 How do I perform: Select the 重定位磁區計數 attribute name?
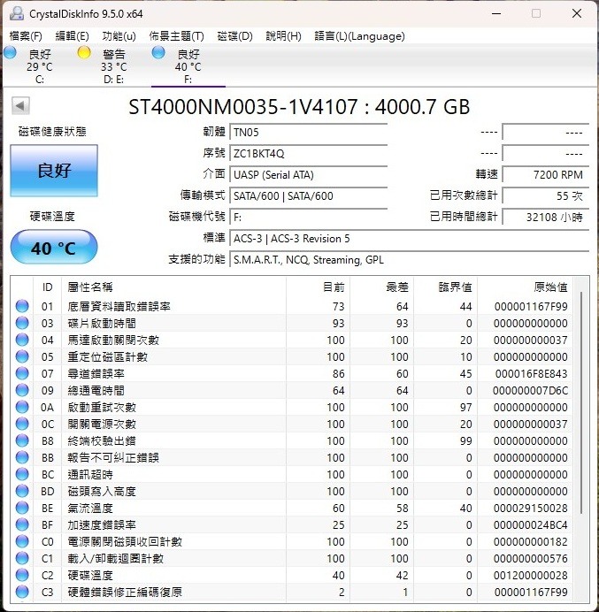(x=107, y=356)
